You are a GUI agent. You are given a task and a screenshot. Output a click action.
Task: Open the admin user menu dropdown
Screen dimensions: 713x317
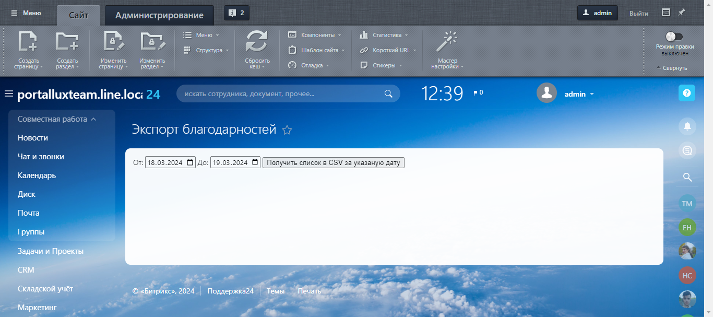(x=579, y=94)
